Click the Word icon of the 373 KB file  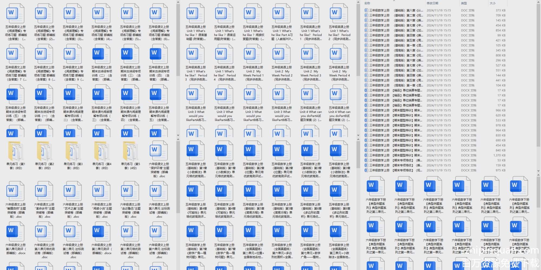pyautogui.click(x=366, y=11)
